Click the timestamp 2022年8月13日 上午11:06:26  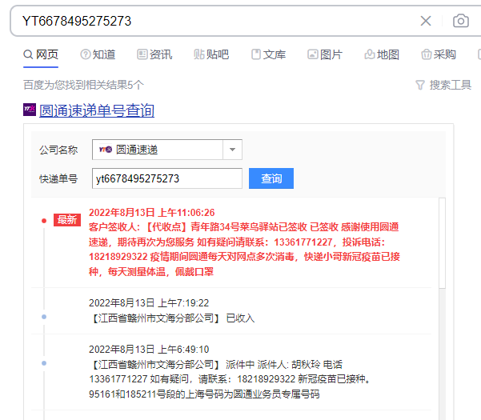click(x=152, y=213)
